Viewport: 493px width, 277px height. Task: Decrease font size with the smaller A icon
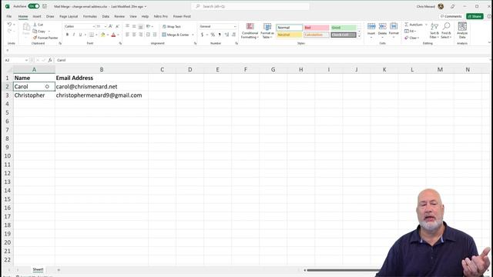[117, 26]
